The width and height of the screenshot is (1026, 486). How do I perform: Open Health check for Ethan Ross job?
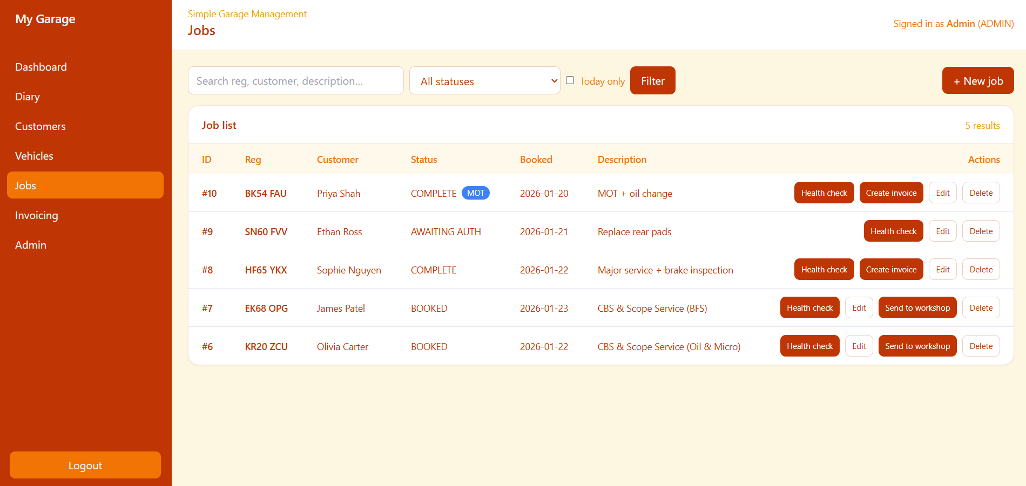pyautogui.click(x=893, y=231)
